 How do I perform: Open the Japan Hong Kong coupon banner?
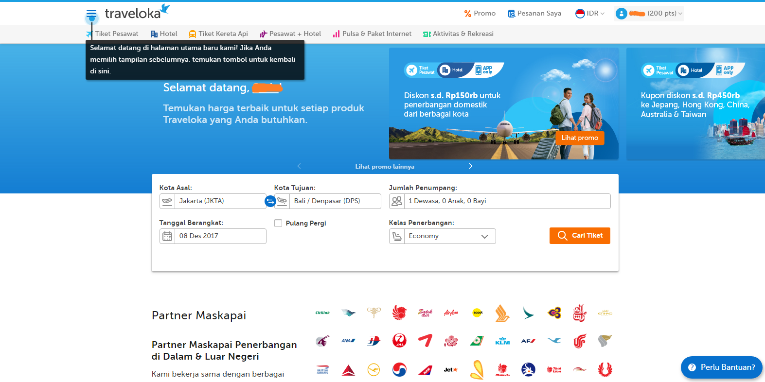click(695, 104)
